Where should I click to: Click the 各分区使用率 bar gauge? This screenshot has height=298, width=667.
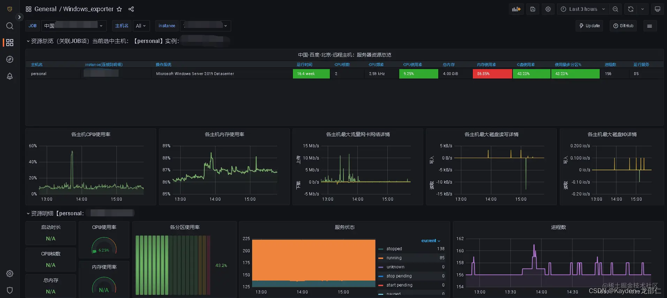(173, 265)
